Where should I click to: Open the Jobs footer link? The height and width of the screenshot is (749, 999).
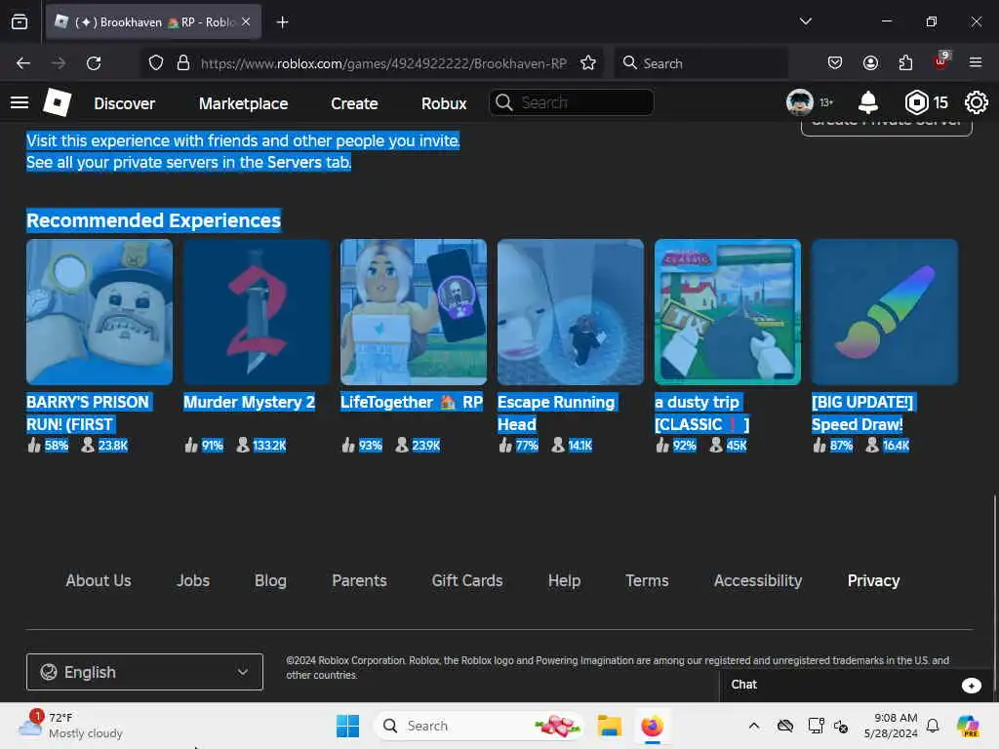[x=193, y=581]
